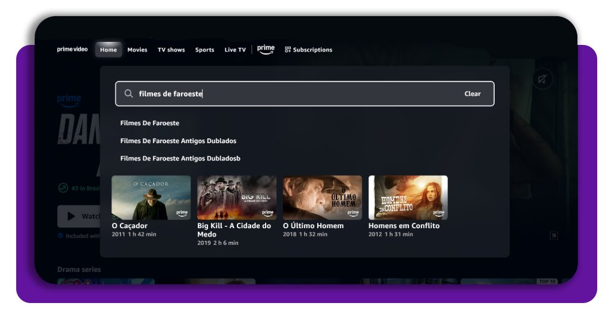Screen dimensions: 614x321
Task: Click the 'O Caçador' title text
Action: (130, 226)
